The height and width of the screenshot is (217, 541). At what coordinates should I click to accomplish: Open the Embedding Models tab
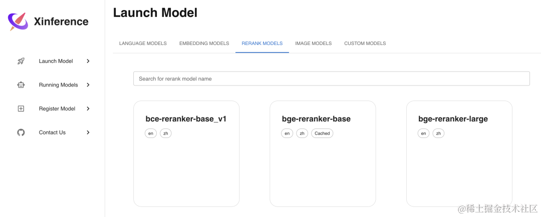[x=204, y=43]
